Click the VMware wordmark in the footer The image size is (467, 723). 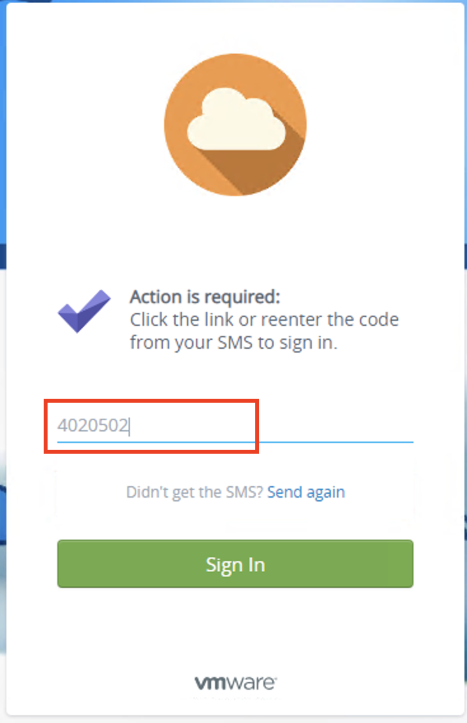[235, 683]
